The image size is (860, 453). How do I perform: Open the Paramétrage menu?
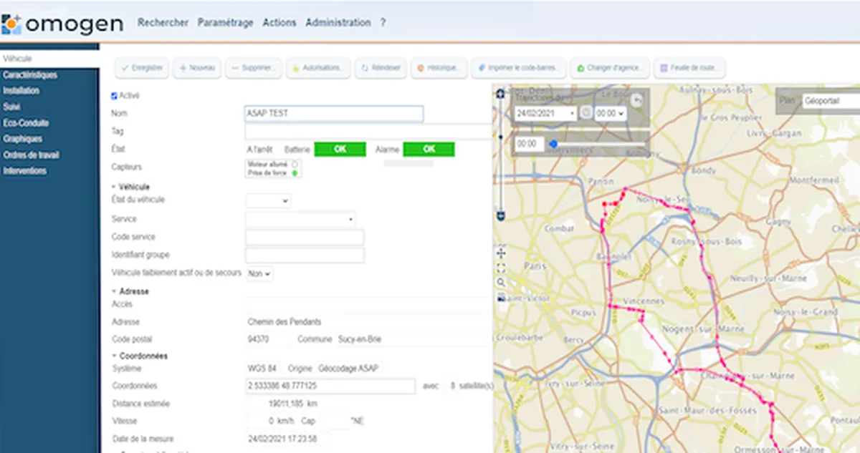coord(225,22)
